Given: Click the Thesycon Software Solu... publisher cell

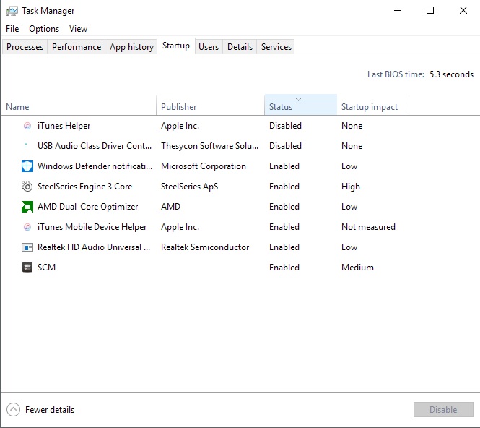Looking at the screenshot, I should coord(210,146).
